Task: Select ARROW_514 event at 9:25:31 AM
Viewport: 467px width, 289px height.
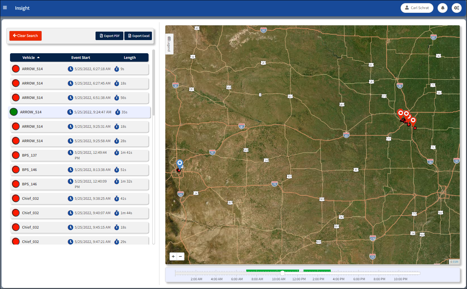Action: [79, 126]
